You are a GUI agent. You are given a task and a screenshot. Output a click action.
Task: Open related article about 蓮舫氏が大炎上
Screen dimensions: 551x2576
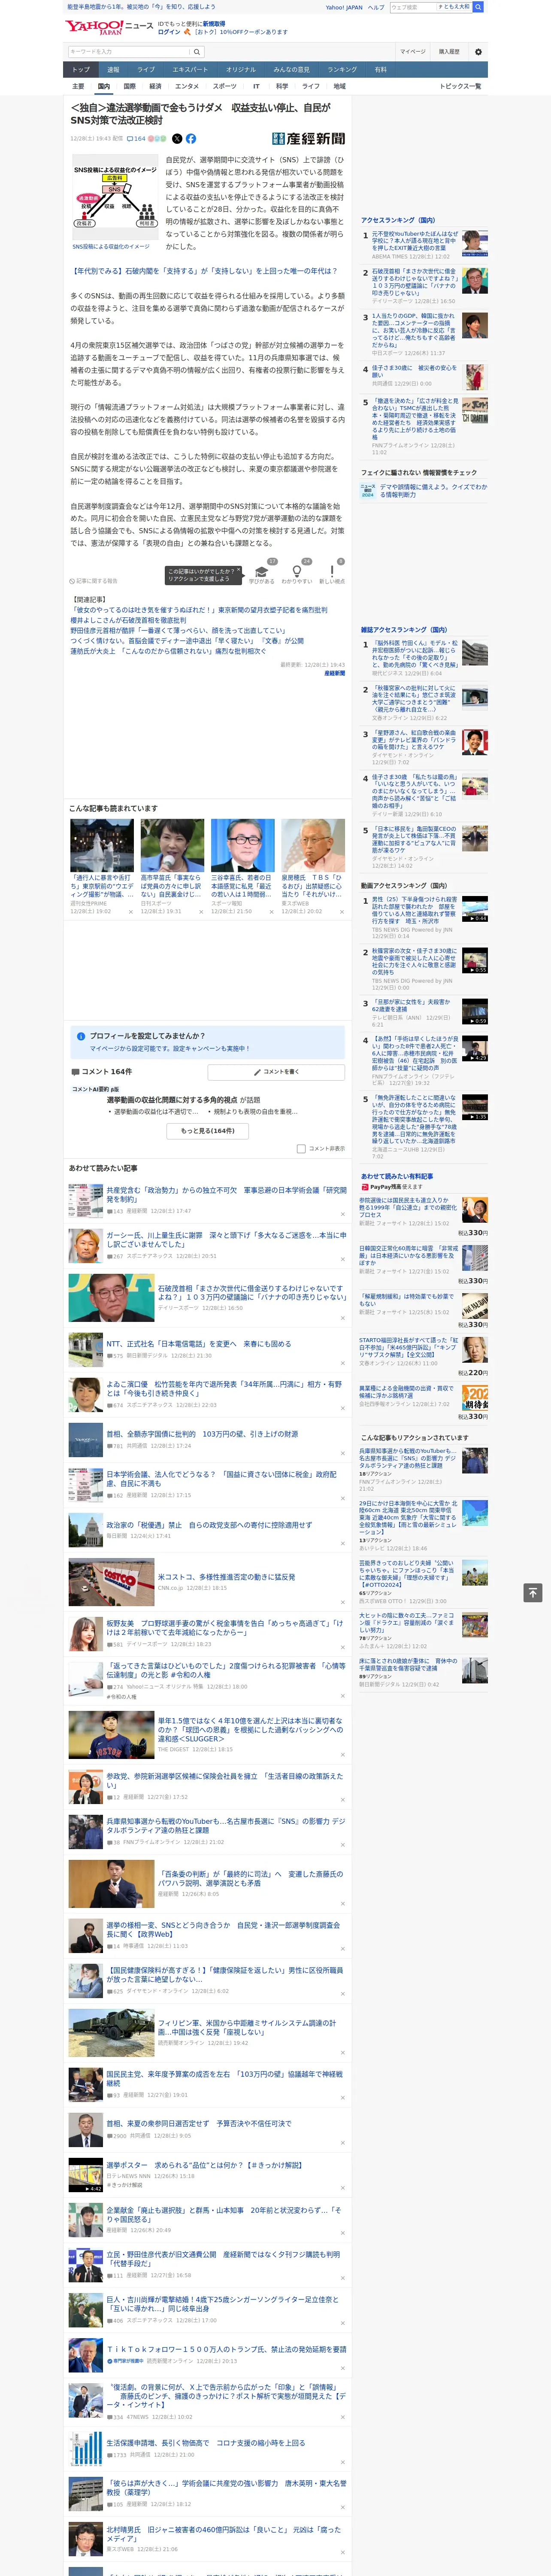coord(168,651)
